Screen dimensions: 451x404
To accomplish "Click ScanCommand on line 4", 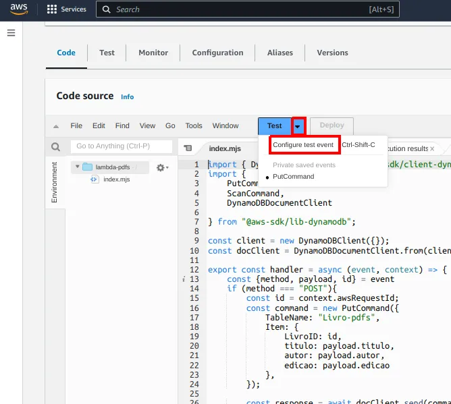I will (253, 194).
